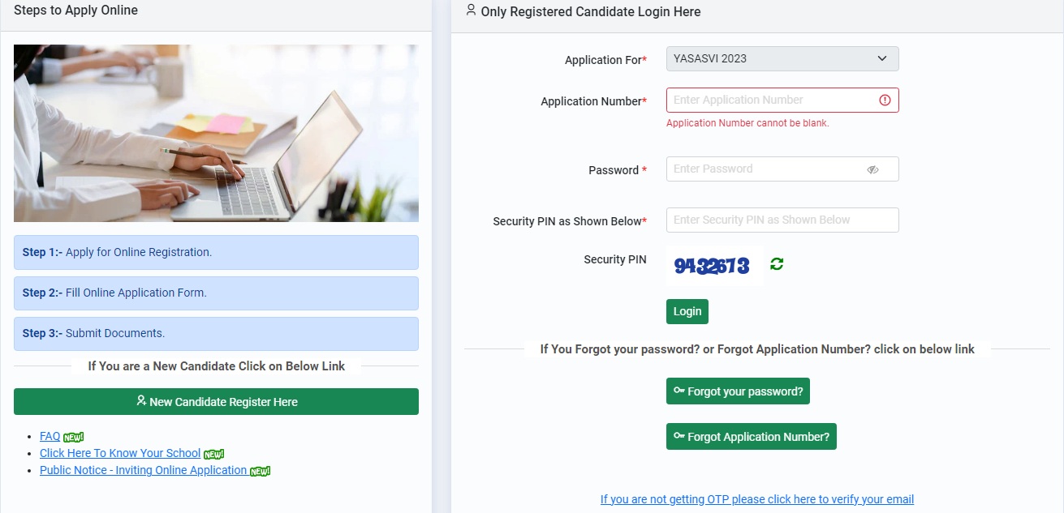Screen dimensions: 1064x513
Task: Click the NEW badge next to FAQ link
Action: (72, 436)
